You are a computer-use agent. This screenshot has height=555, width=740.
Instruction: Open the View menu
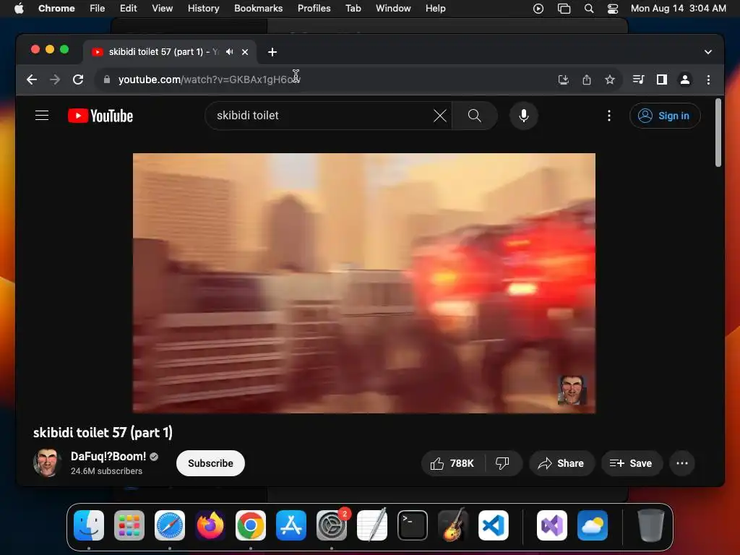click(163, 9)
